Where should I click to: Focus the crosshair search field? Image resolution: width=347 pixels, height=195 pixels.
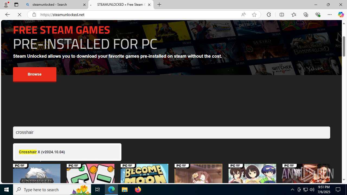(172, 132)
